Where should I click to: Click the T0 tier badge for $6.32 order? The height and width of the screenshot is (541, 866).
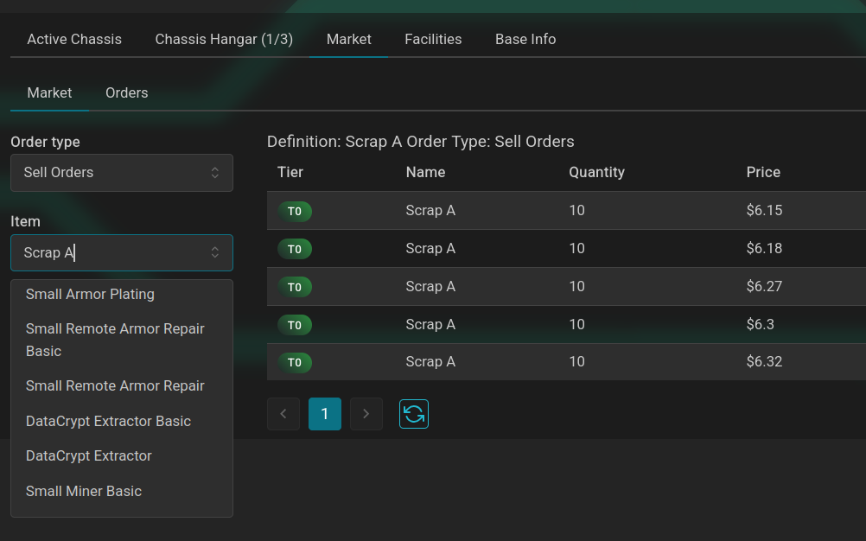[295, 363]
